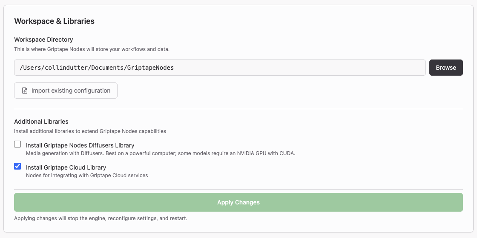Click 'Install Griptape Cloud Library' label text
Screen dimensions: 477x238
click(66, 167)
